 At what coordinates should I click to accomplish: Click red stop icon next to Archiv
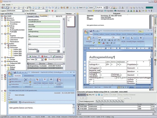[52, 11]
